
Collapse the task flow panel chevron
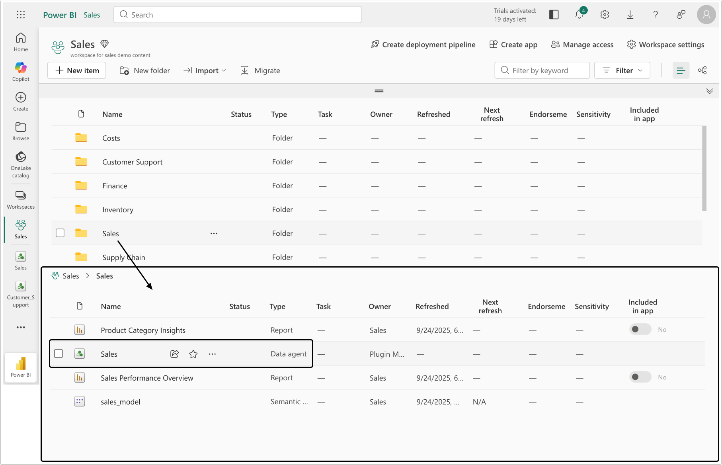click(709, 91)
